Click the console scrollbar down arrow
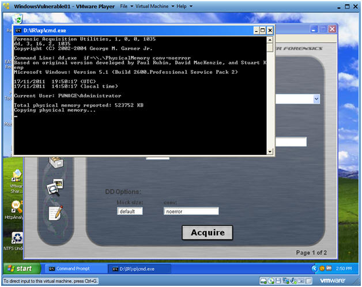The height and width of the screenshot is (287, 362). pos(270,152)
